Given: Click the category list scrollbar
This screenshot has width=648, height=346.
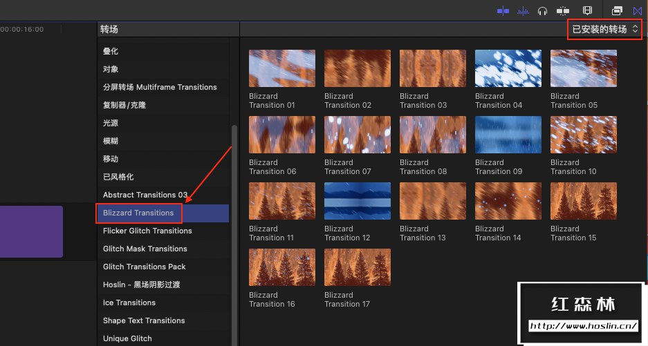Looking at the screenshot, I should [x=234, y=236].
